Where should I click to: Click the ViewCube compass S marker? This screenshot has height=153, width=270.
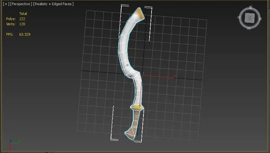239,17
